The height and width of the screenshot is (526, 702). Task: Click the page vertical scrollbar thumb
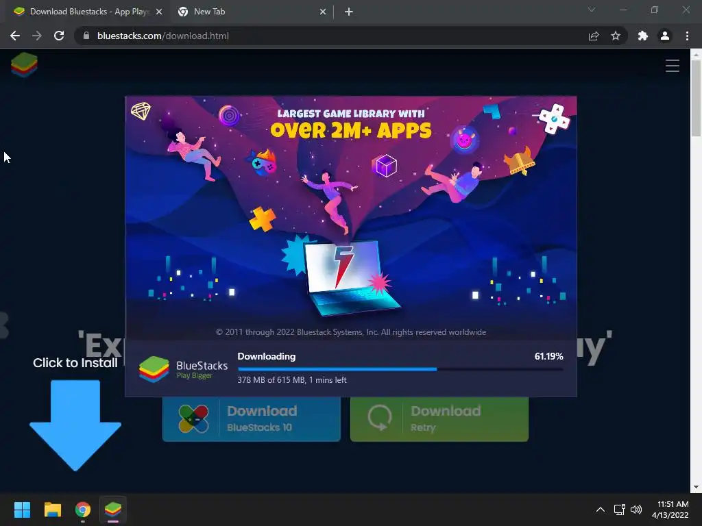pos(696,97)
